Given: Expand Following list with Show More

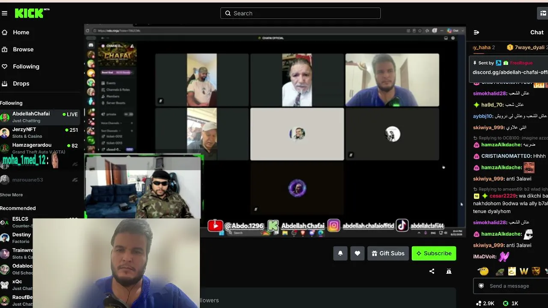Looking at the screenshot, I should [x=12, y=195].
